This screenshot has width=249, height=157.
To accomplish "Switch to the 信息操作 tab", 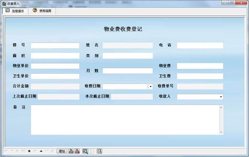I will tap(15, 11).
